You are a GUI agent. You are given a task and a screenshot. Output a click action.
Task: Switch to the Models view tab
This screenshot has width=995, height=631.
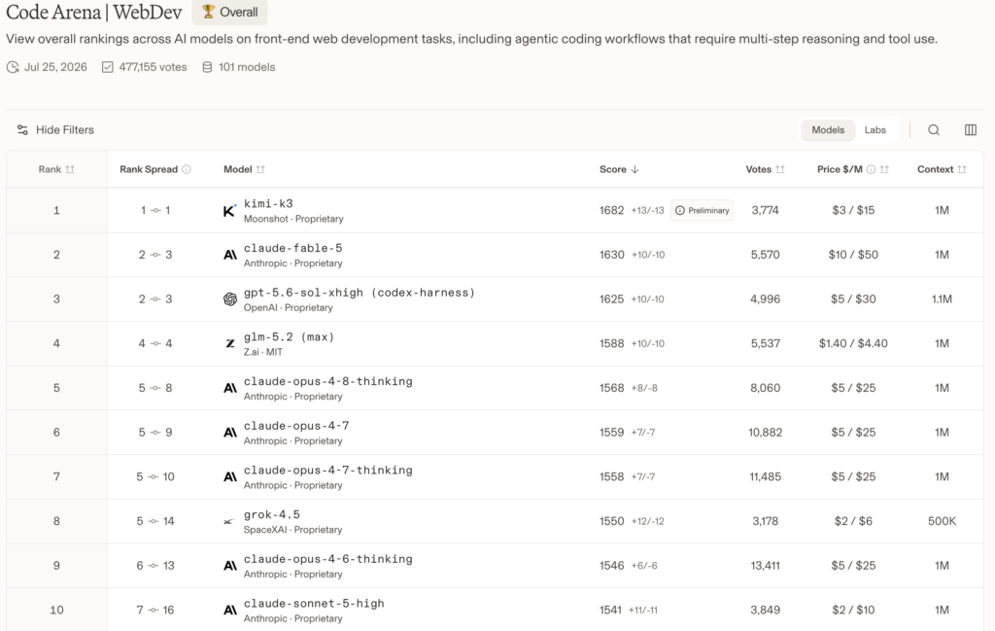coord(828,130)
